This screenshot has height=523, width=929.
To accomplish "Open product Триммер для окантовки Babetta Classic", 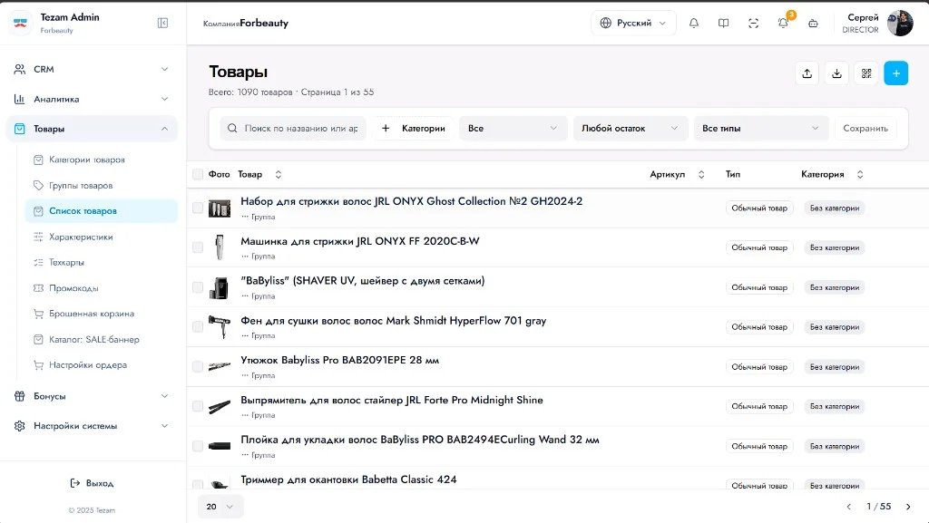I will (348, 479).
